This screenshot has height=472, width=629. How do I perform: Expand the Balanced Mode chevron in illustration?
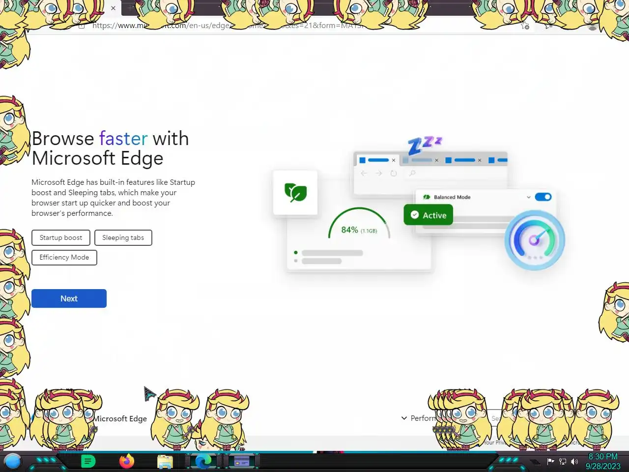[529, 197]
